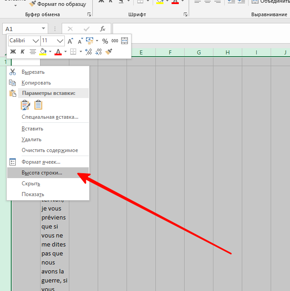Click Bold (Ж) in the mini toolbar

point(13,52)
